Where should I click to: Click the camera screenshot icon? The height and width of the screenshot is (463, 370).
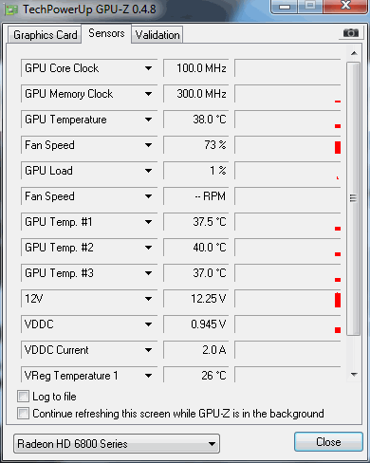351,32
